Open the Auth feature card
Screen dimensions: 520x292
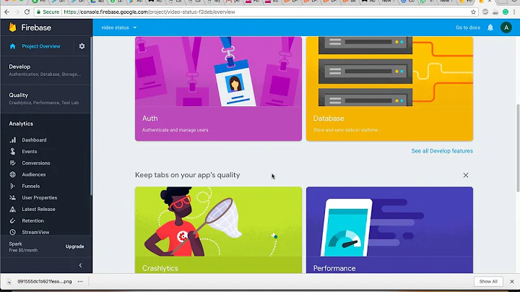pyautogui.click(x=218, y=89)
